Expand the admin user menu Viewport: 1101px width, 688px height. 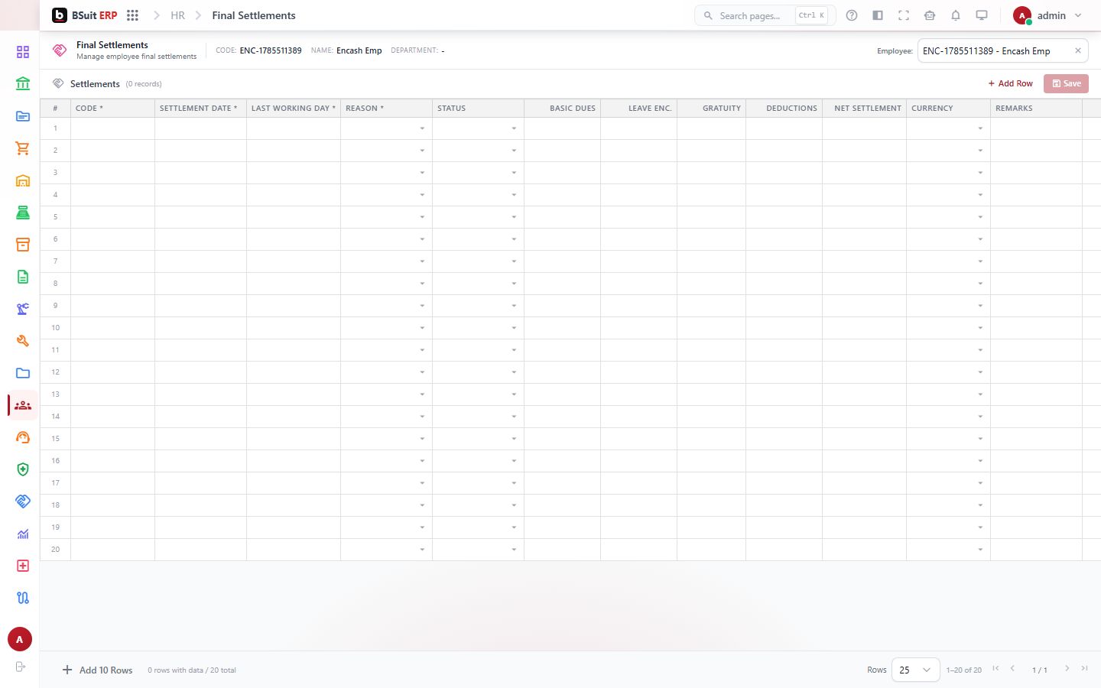coord(1048,15)
